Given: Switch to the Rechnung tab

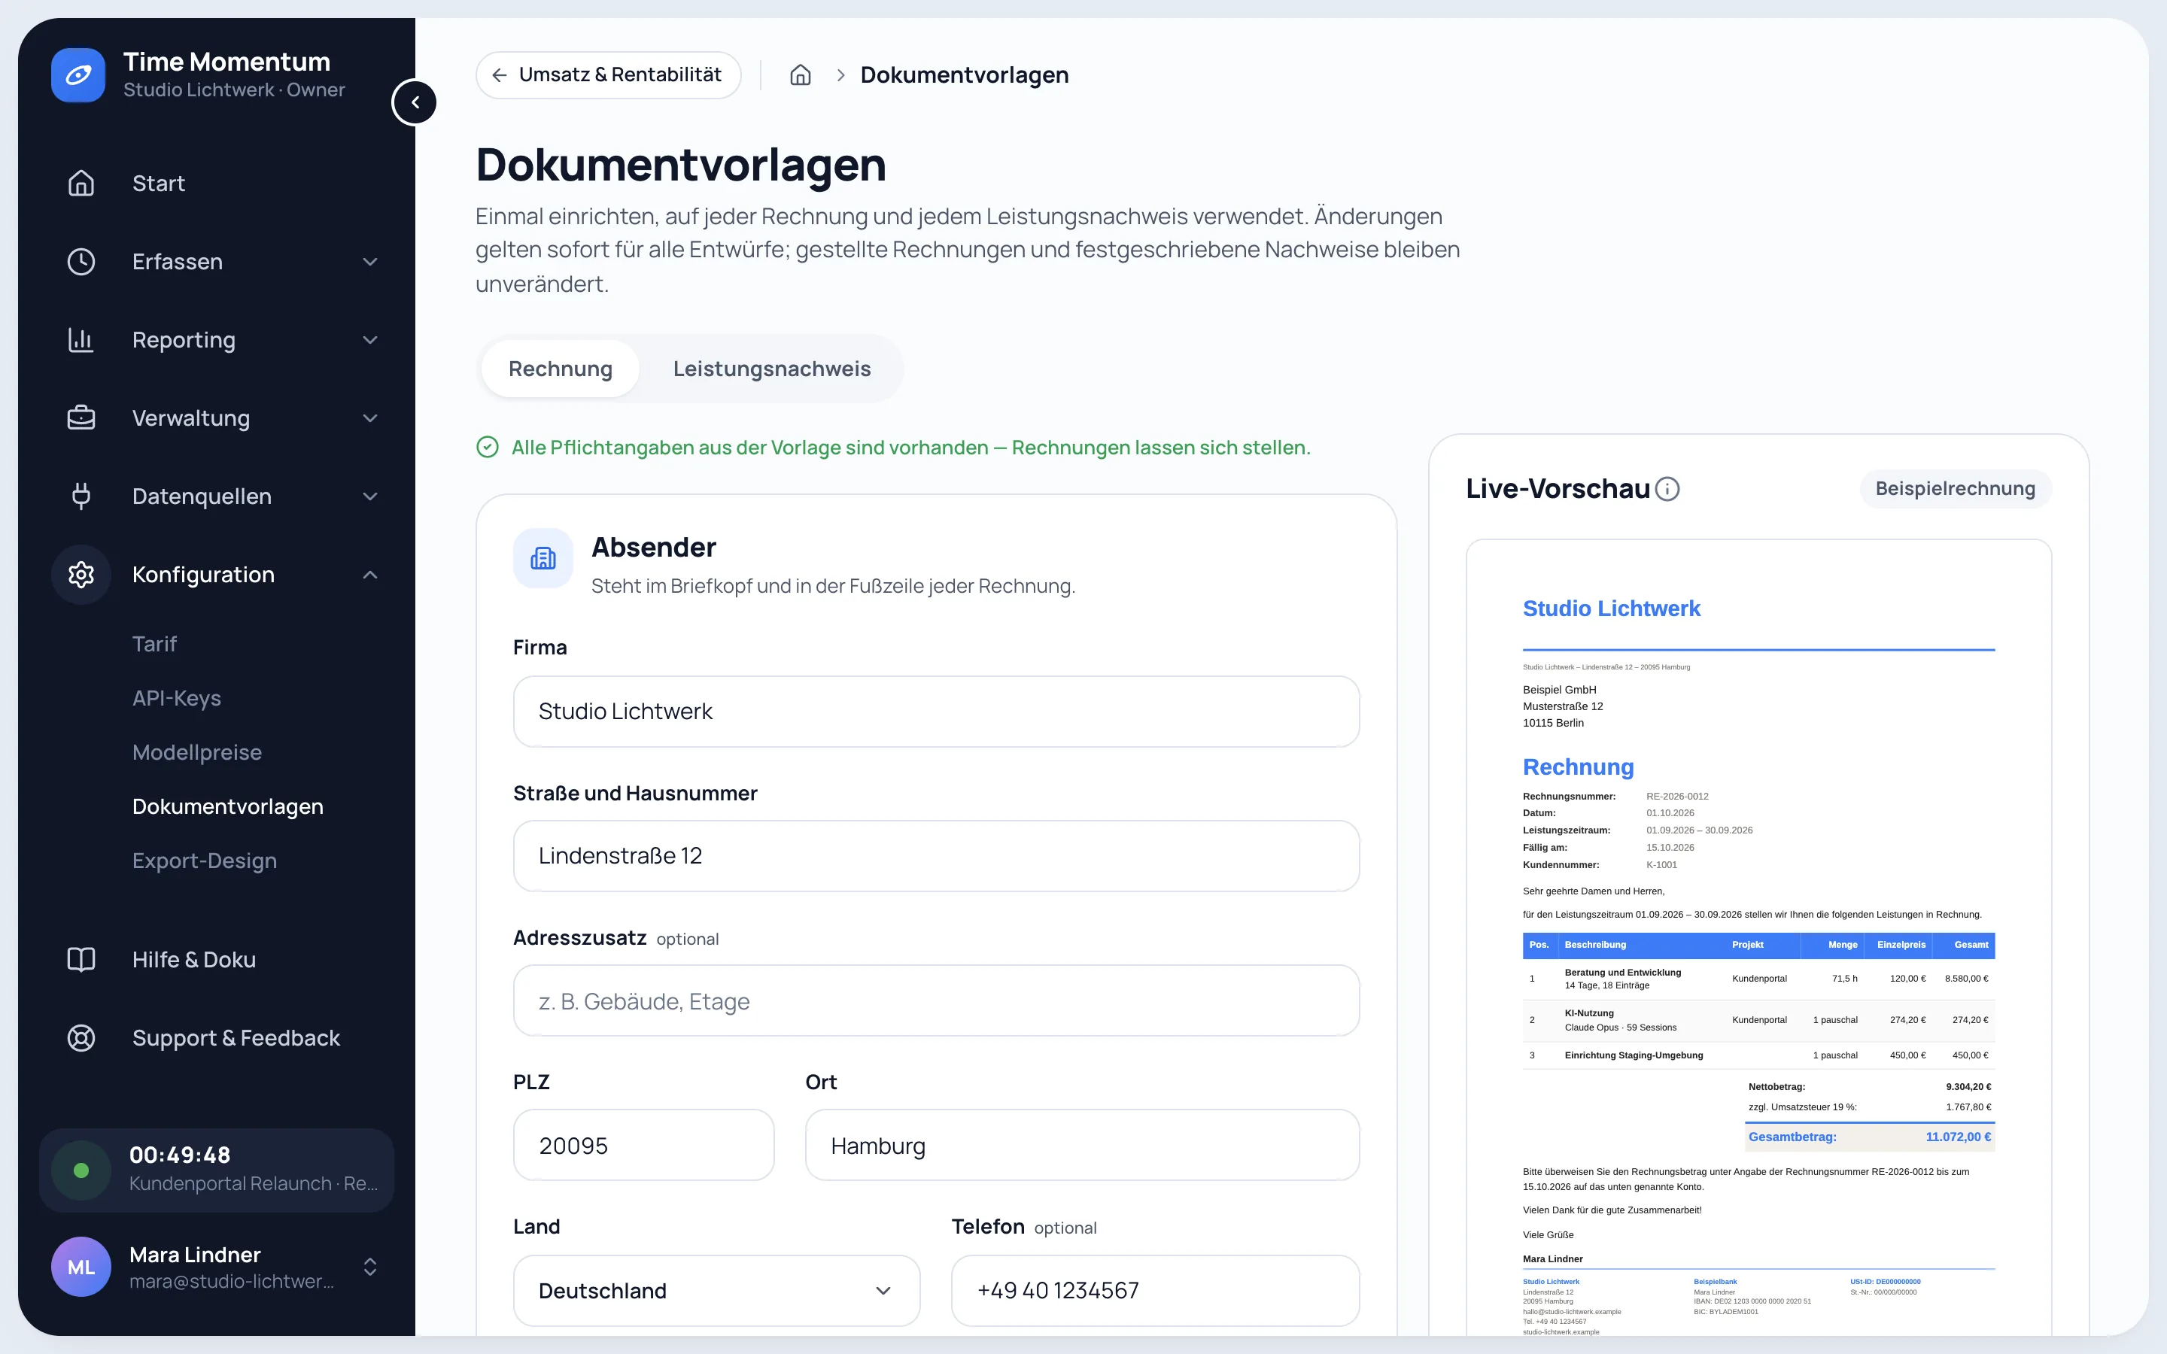Looking at the screenshot, I should click(x=561, y=369).
